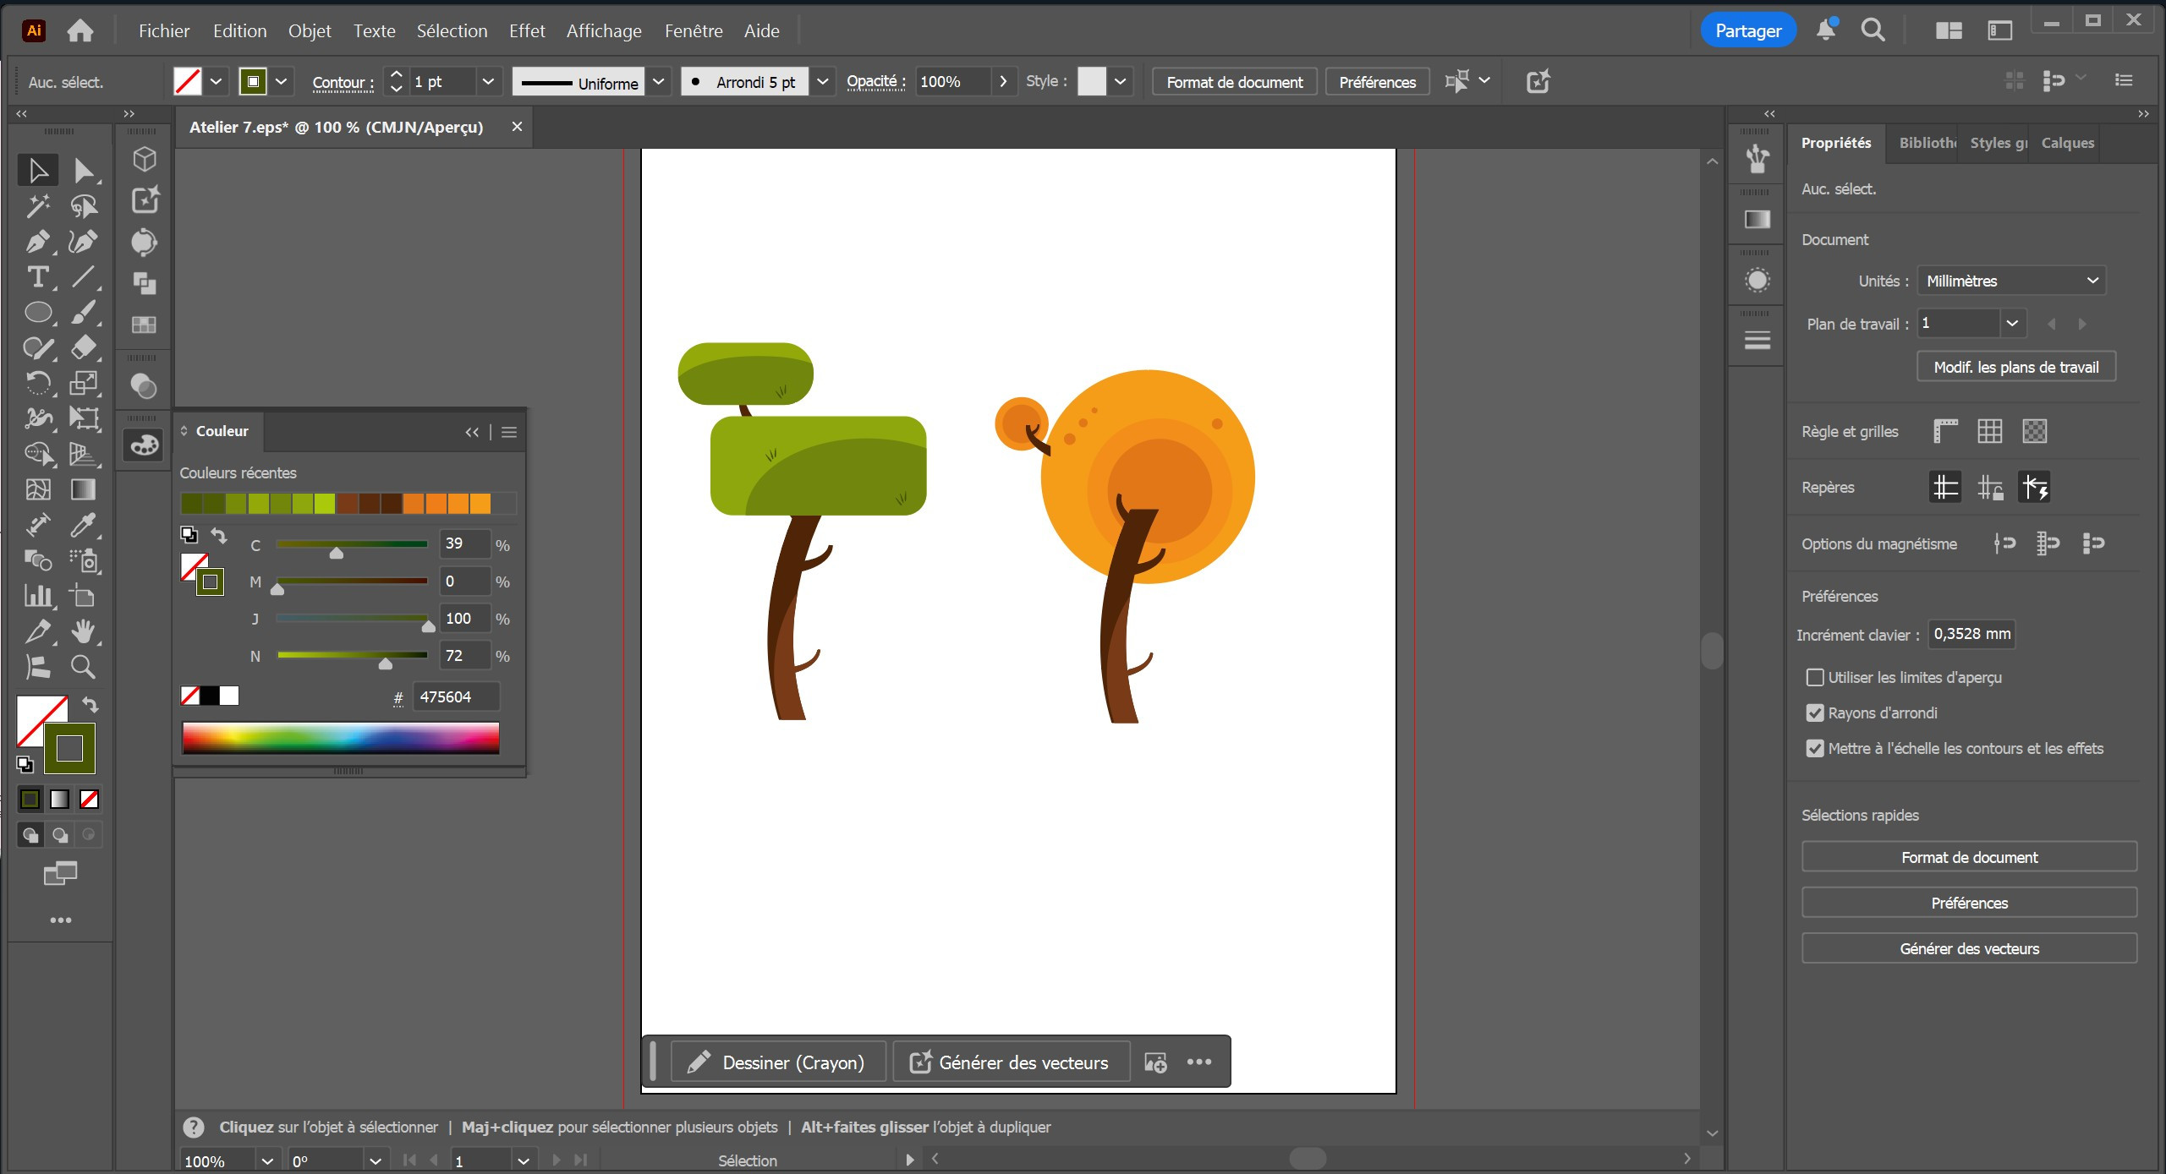
Task: Show the grid icon in Règle et grilles
Action: 1989,431
